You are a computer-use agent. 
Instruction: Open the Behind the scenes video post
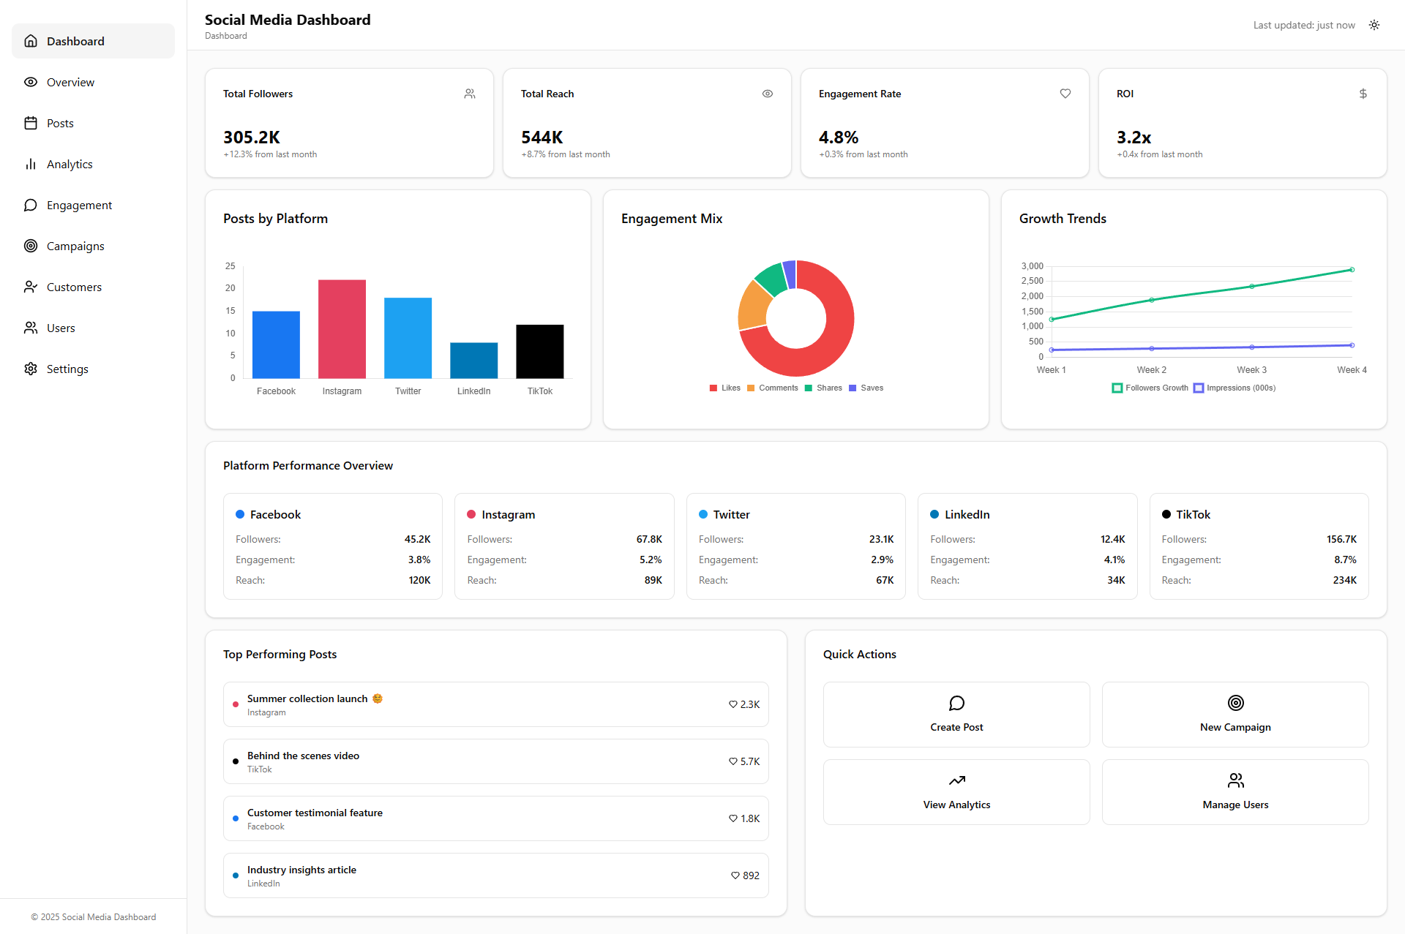click(496, 761)
